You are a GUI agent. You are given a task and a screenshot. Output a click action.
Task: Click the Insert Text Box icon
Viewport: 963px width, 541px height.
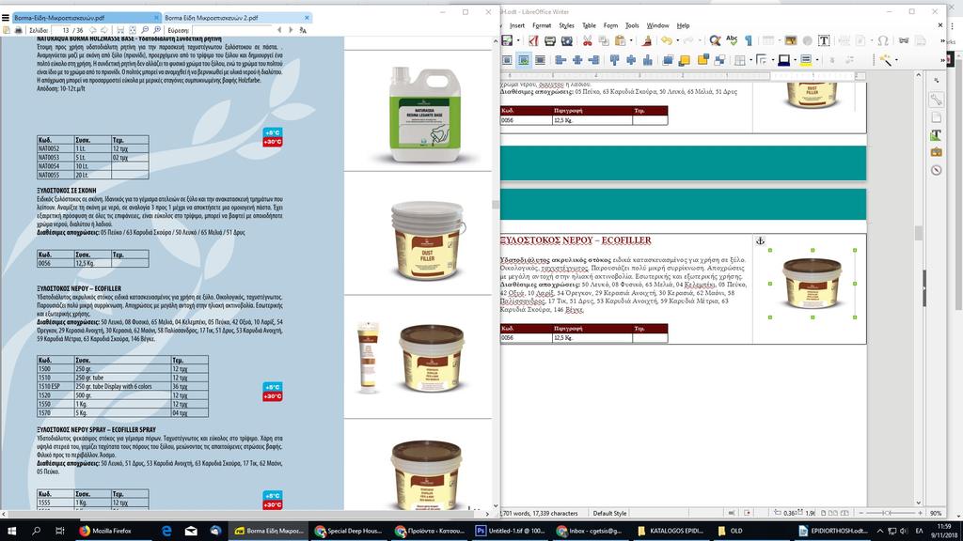(824, 40)
